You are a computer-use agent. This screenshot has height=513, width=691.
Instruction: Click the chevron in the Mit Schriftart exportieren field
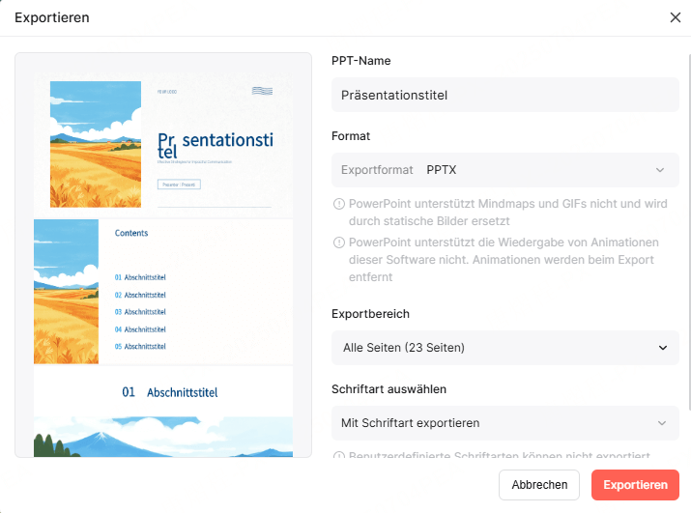pos(661,423)
